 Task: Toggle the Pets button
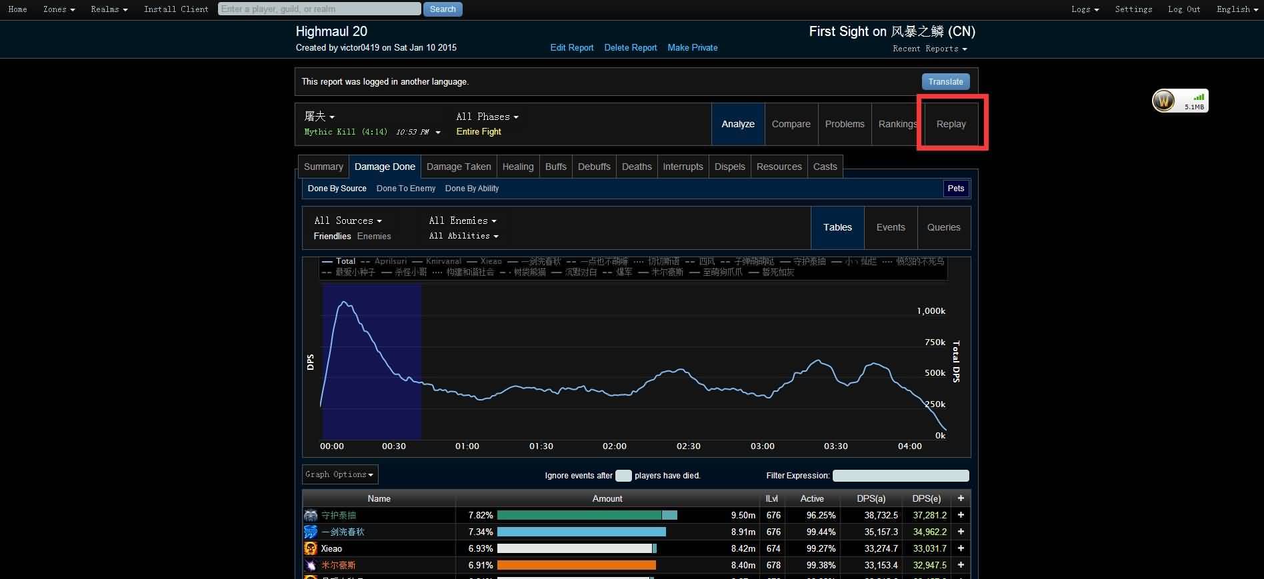click(x=956, y=189)
